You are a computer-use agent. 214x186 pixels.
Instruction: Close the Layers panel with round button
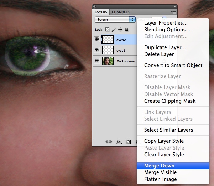tap(94, 6)
